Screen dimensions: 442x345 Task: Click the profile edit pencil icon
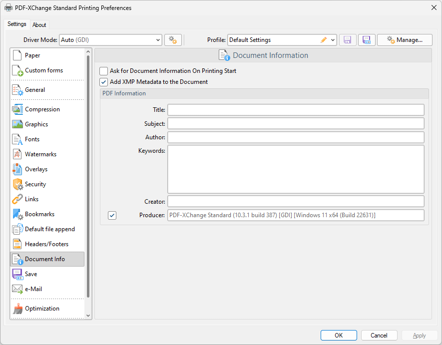click(x=323, y=39)
